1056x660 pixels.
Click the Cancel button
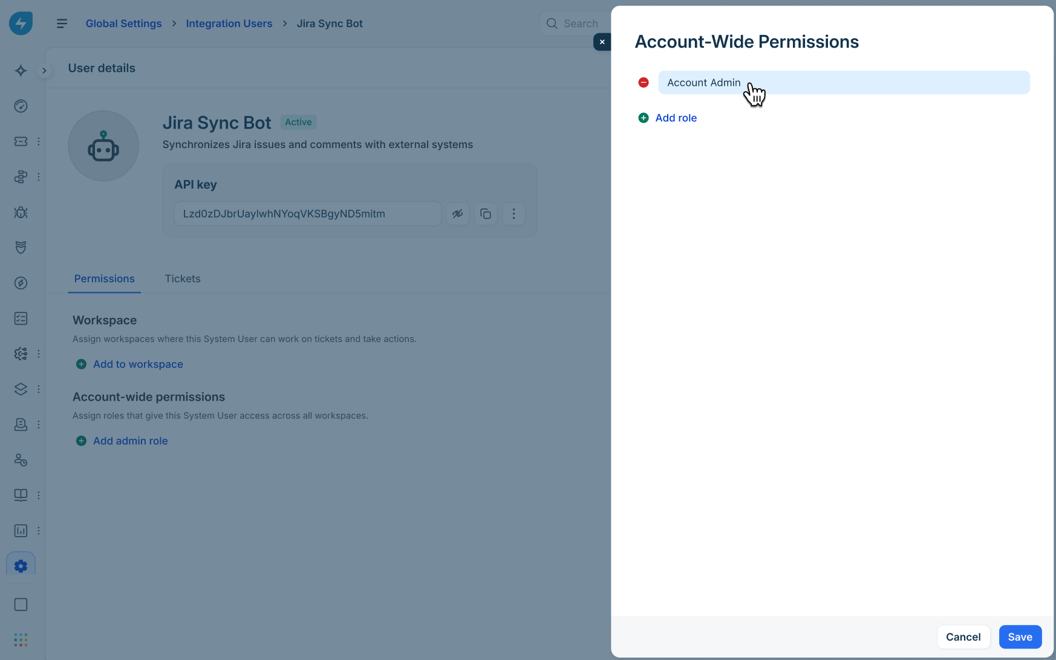pos(963,637)
